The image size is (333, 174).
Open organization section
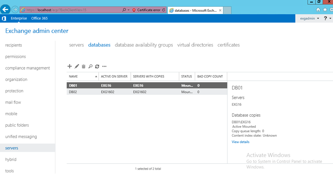pos(16,80)
